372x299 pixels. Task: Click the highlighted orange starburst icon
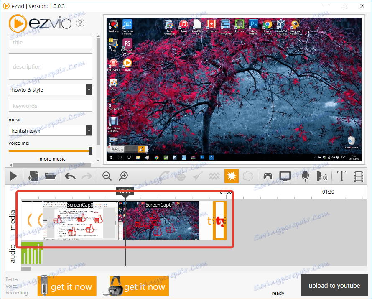coord(231,176)
